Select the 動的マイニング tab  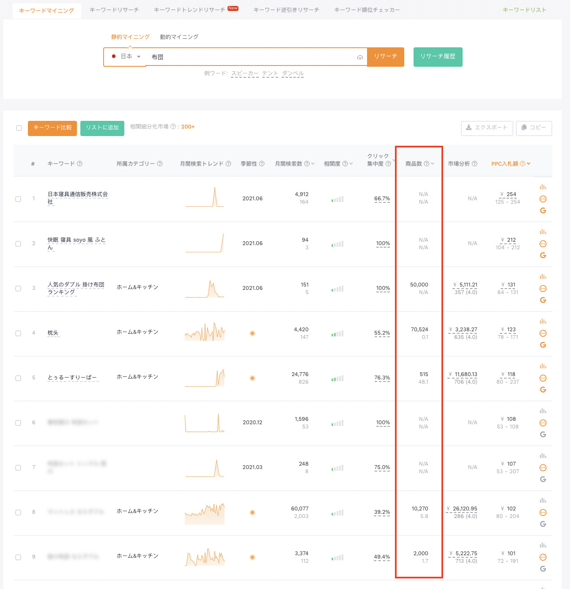tap(179, 37)
